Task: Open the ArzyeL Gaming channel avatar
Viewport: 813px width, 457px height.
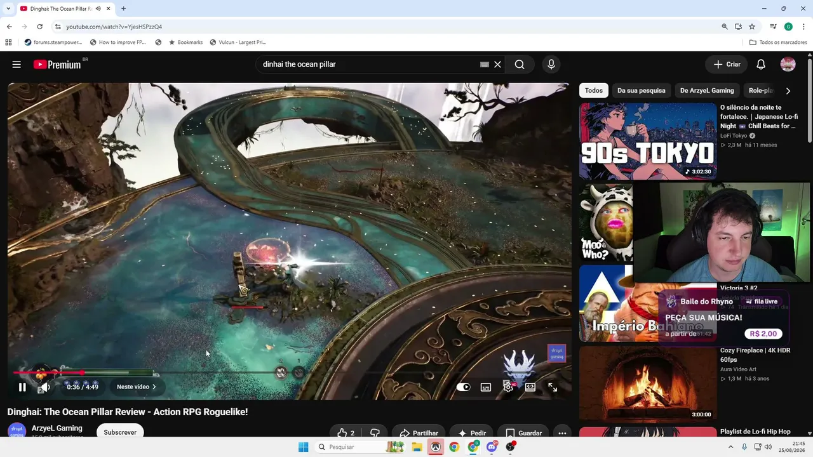Action: pos(17,432)
